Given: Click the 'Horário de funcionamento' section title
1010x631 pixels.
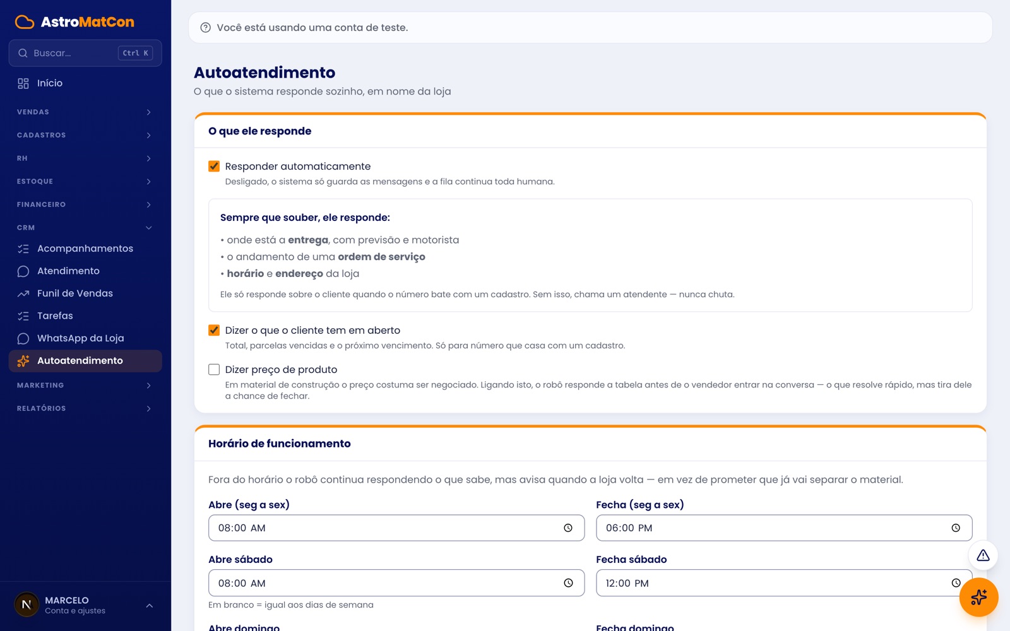Looking at the screenshot, I should pyautogui.click(x=279, y=444).
